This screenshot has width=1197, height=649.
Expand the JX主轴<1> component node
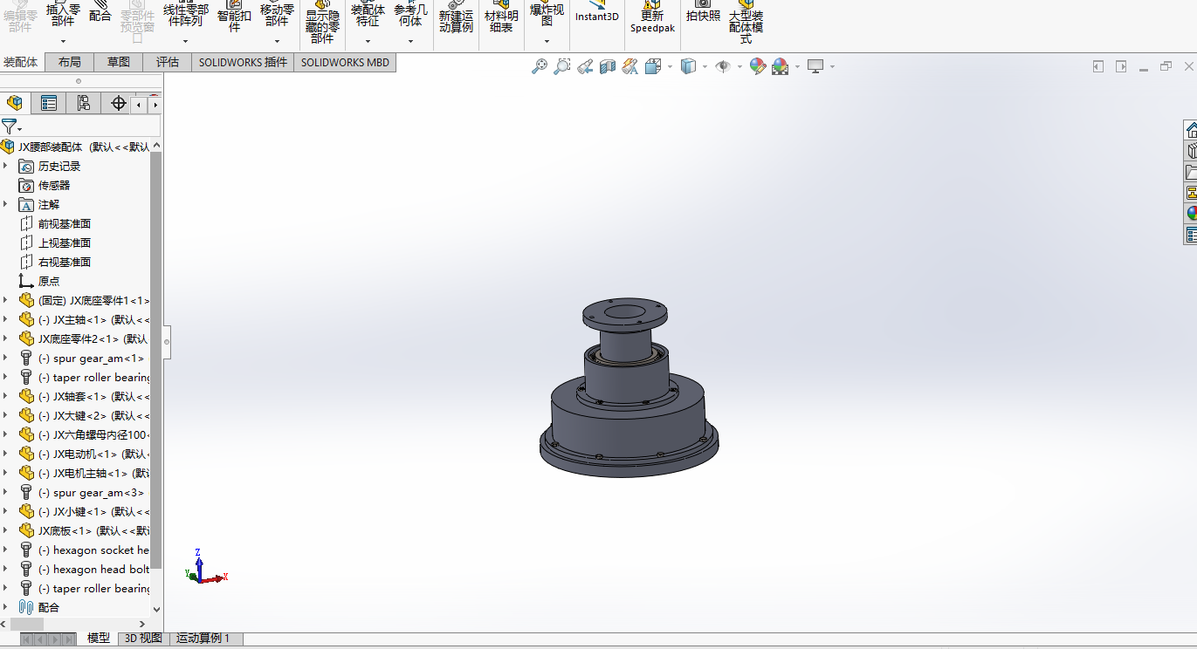click(5, 318)
